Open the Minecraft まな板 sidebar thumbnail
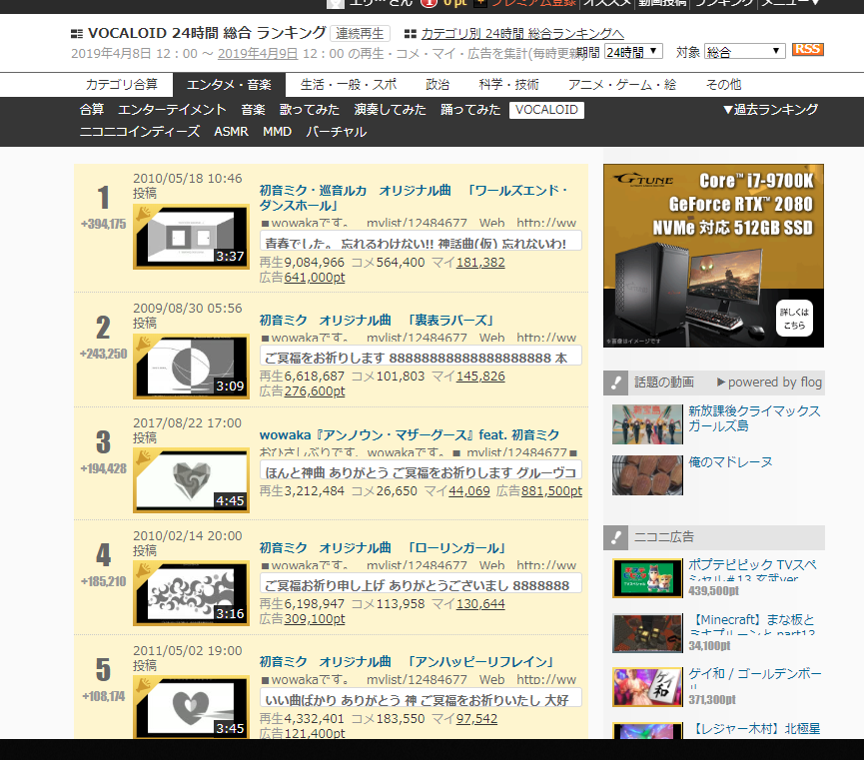Image resolution: width=864 pixels, height=760 pixels. pyautogui.click(x=647, y=633)
